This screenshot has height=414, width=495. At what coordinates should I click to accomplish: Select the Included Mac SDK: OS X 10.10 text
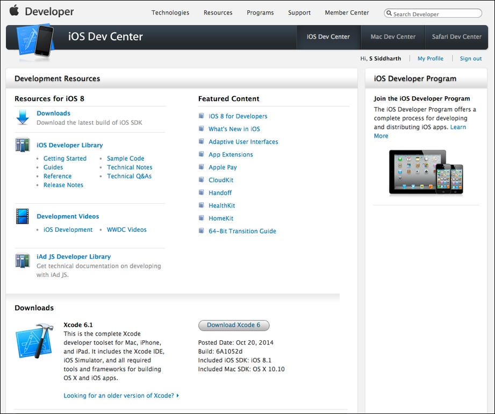click(241, 369)
